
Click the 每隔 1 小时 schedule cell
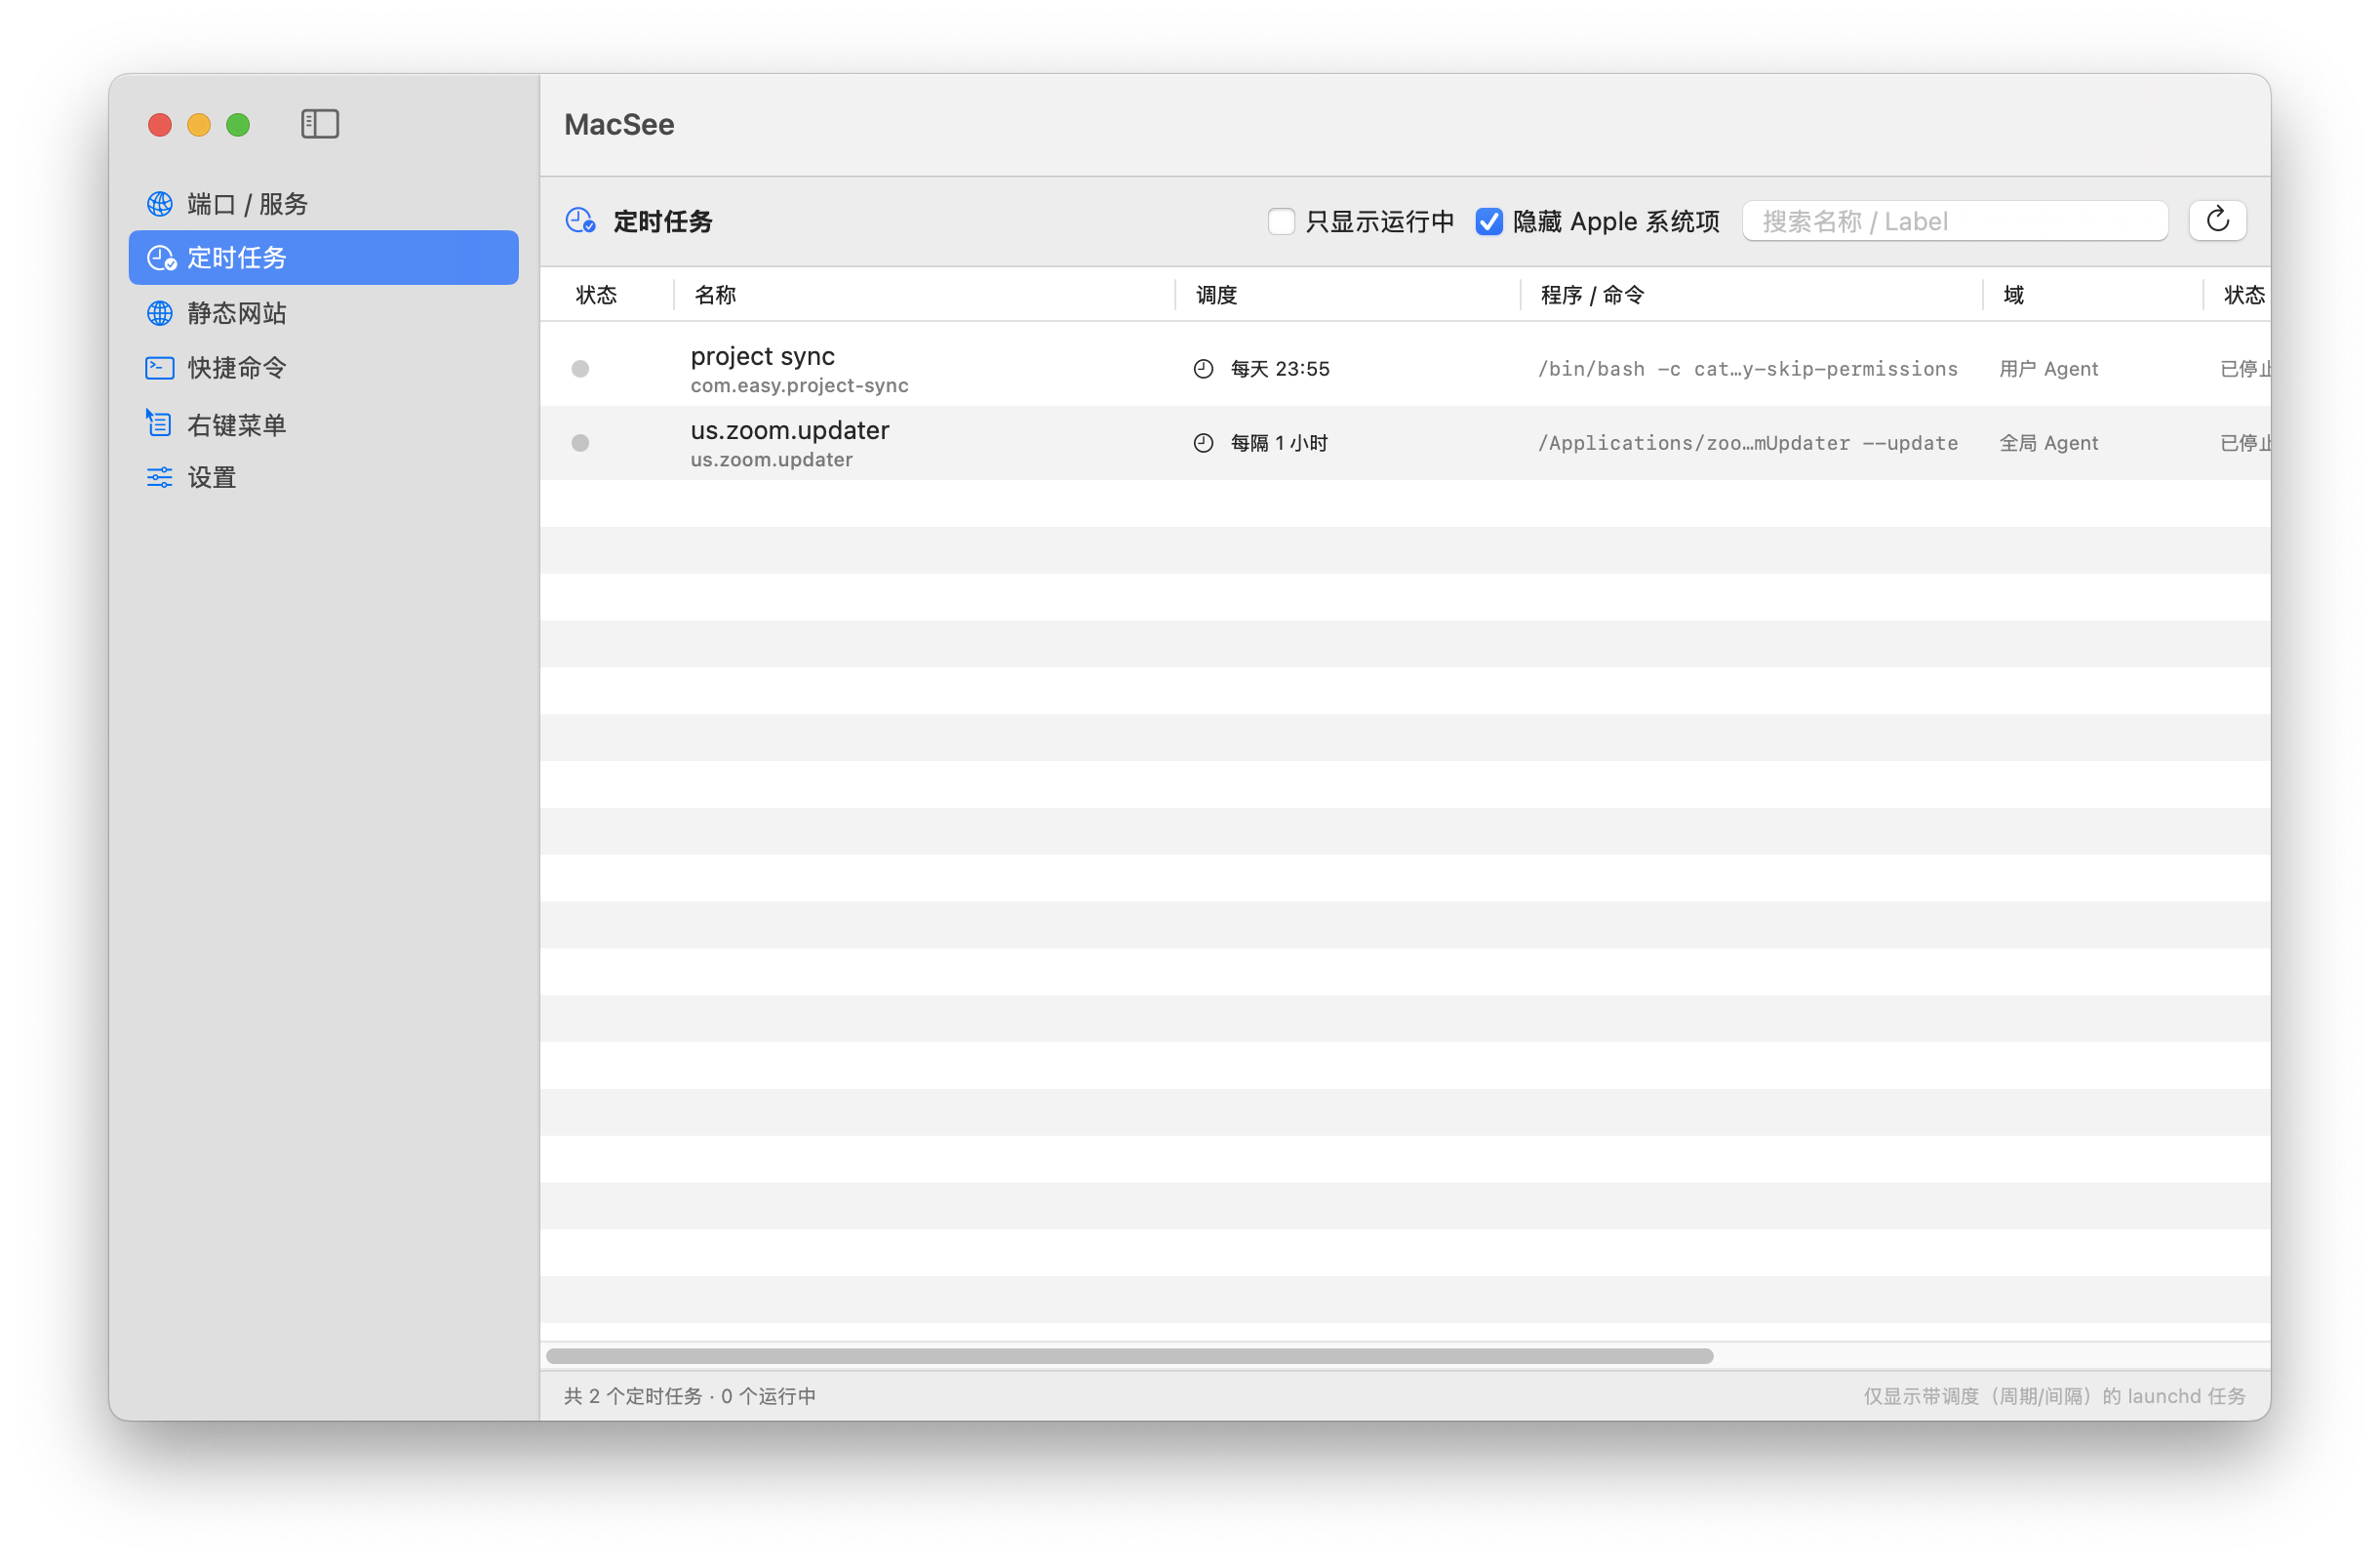point(1279,443)
